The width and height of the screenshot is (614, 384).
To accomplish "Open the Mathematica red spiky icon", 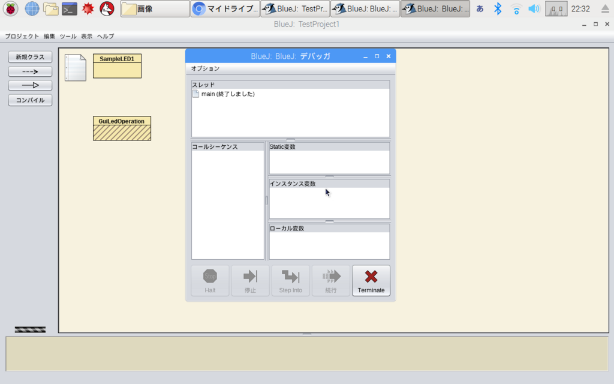I will click(x=88, y=8).
